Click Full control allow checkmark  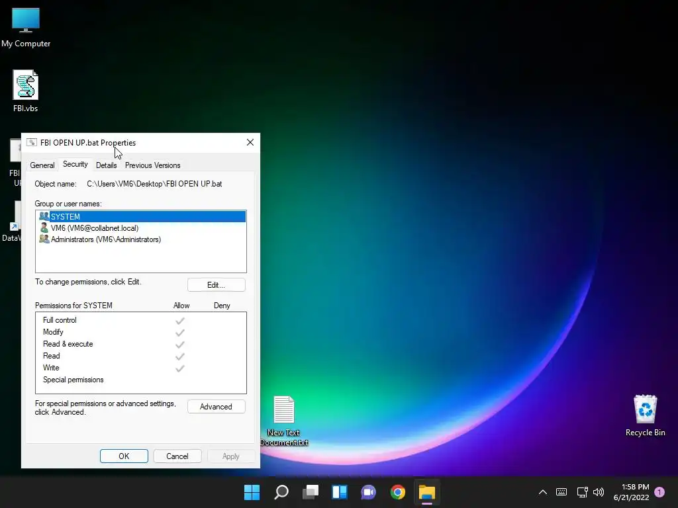coord(180,321)
